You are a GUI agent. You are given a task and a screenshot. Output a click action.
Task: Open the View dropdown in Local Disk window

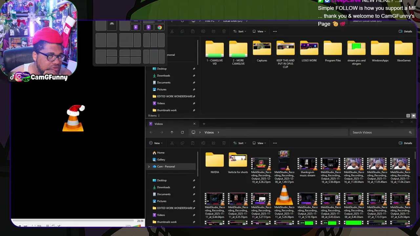pyautogui.click(x=260, y=31)
